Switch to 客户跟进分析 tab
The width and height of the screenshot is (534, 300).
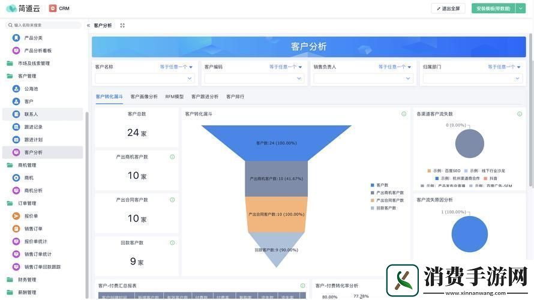point(205,97)
